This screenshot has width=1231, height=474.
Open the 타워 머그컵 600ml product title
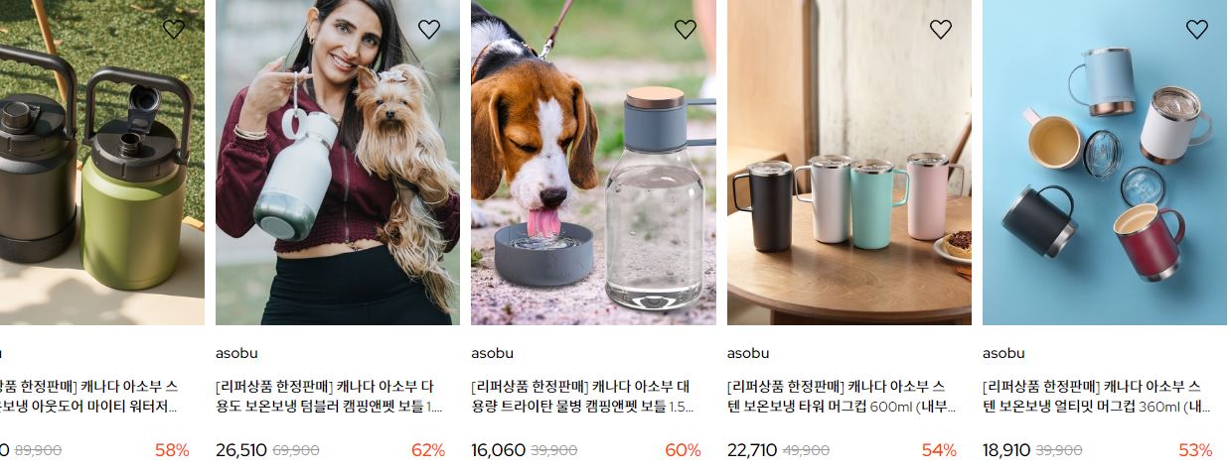point(842,397)
